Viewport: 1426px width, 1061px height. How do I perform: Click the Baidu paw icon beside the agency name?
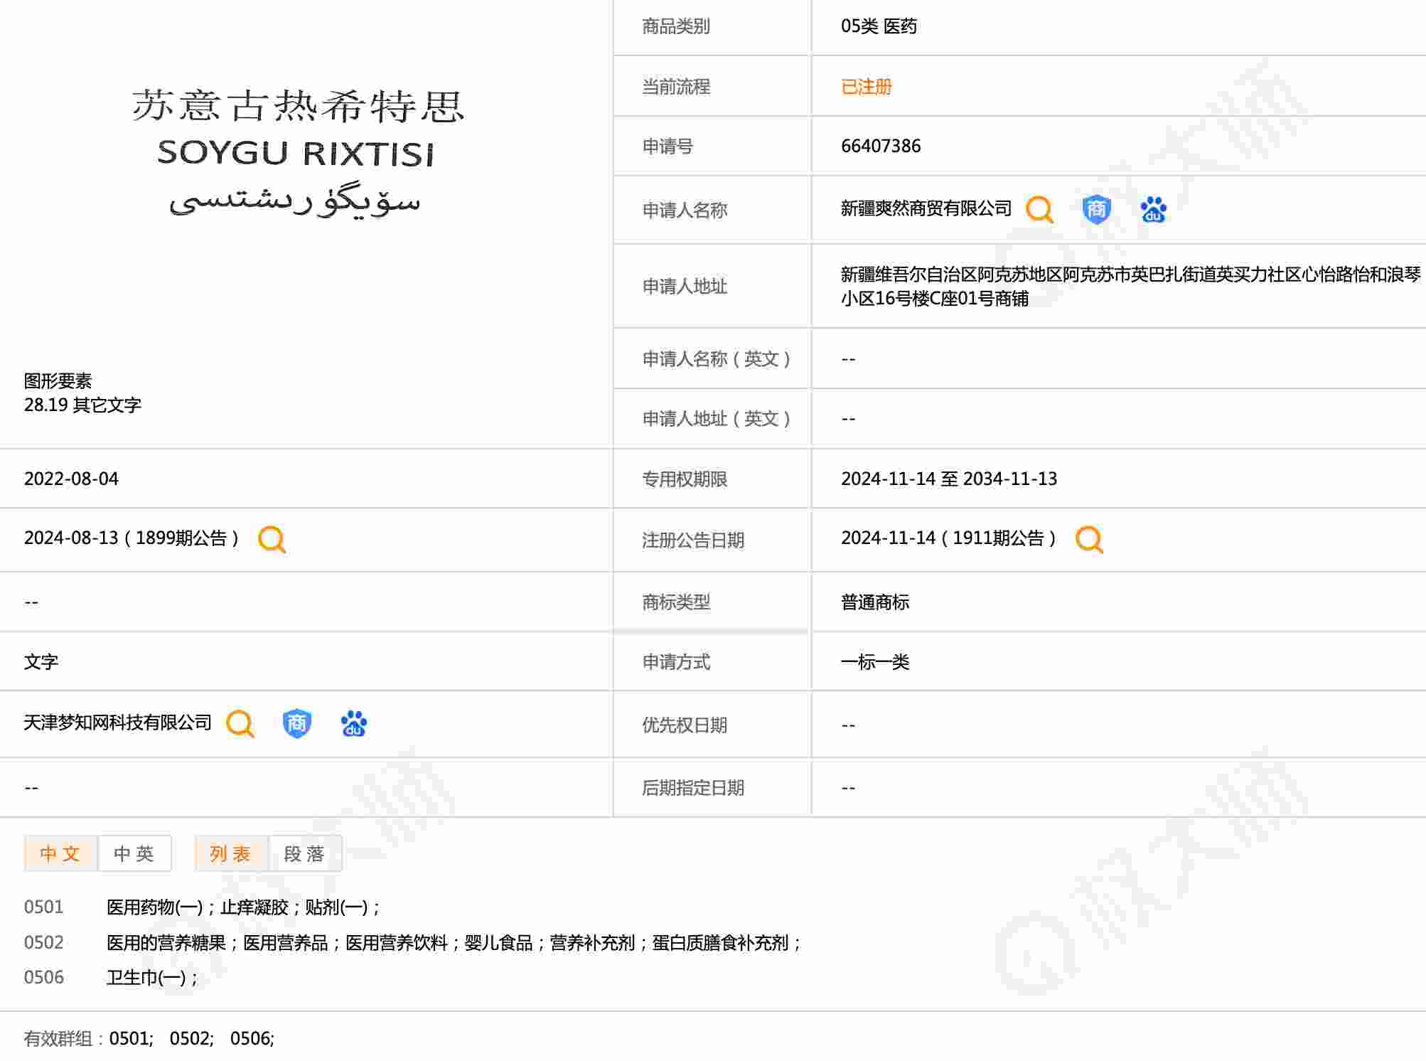point(353,724)
